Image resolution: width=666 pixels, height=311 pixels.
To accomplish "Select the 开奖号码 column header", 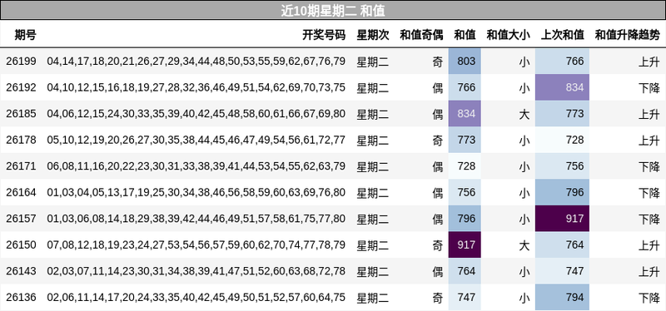I will pos(324,35).
